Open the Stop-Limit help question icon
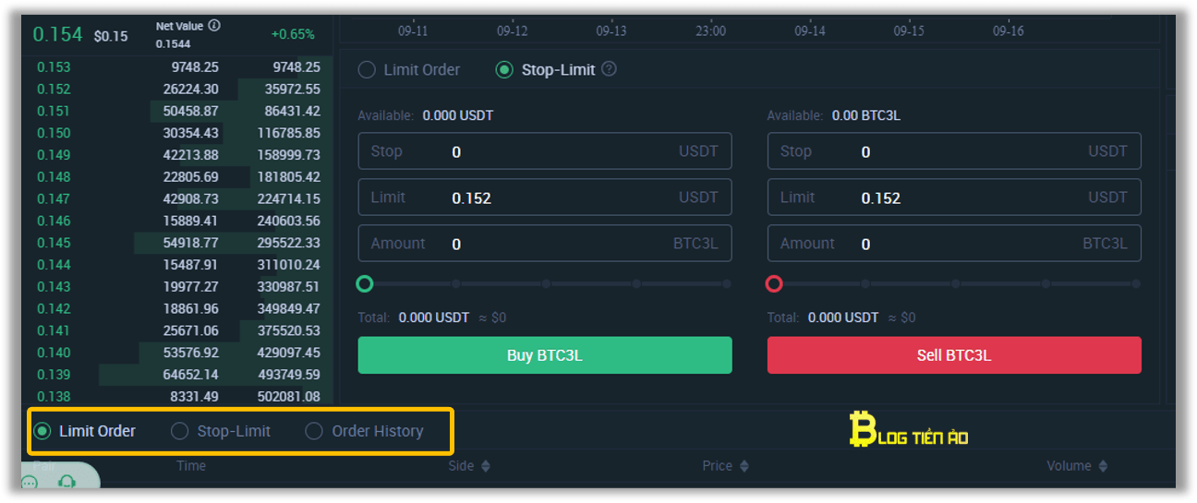Image resolution: width=1197 pixels, height=503 pixels. (x=609, y=69)
